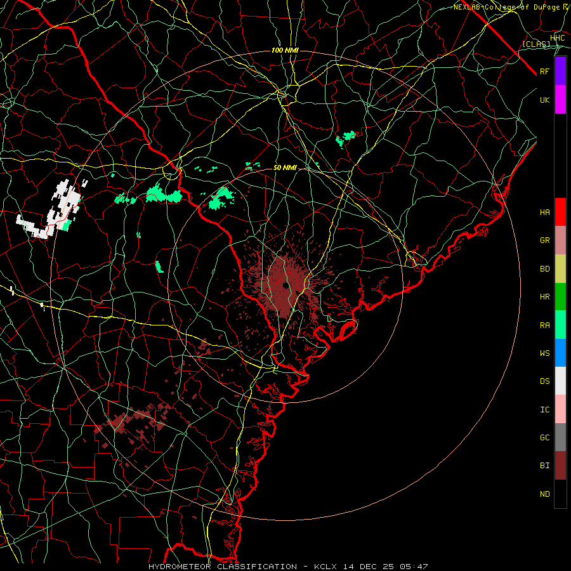Viewport: 571px width, 571px height.
Task: Click the HHC product label
Action: [x=558, y=38]
